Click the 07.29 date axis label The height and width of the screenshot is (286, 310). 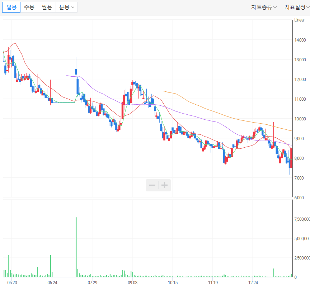click(x=92, y=282)
